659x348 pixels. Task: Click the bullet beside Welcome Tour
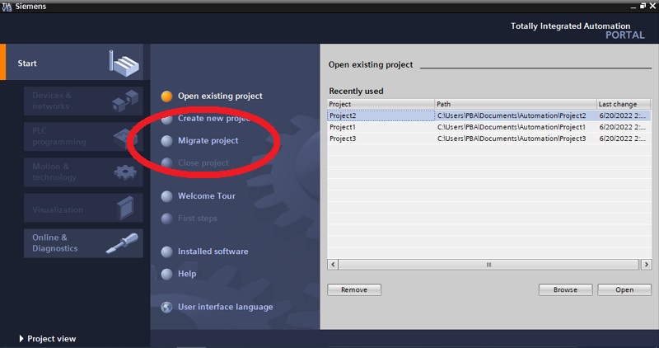[x=167, y=196]
